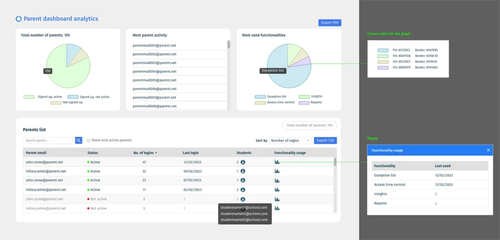Click the Export CSV button
This screenshot has width=500, height=240.
coord(325,140)
